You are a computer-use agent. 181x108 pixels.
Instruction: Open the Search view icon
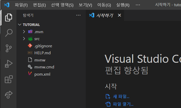point(9,33)
